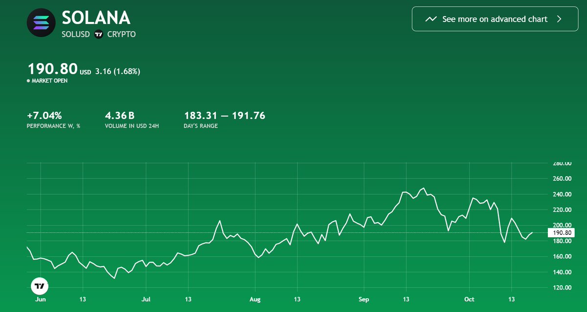Image resolution: width=587 pixels, height=312 pixels.
Task: Click the 190.80 price tag on axis
Action: click(x=563, y=233)
